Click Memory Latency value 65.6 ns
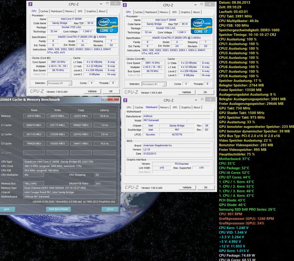Viewport: 294px width, 261px height. point(104,116)
